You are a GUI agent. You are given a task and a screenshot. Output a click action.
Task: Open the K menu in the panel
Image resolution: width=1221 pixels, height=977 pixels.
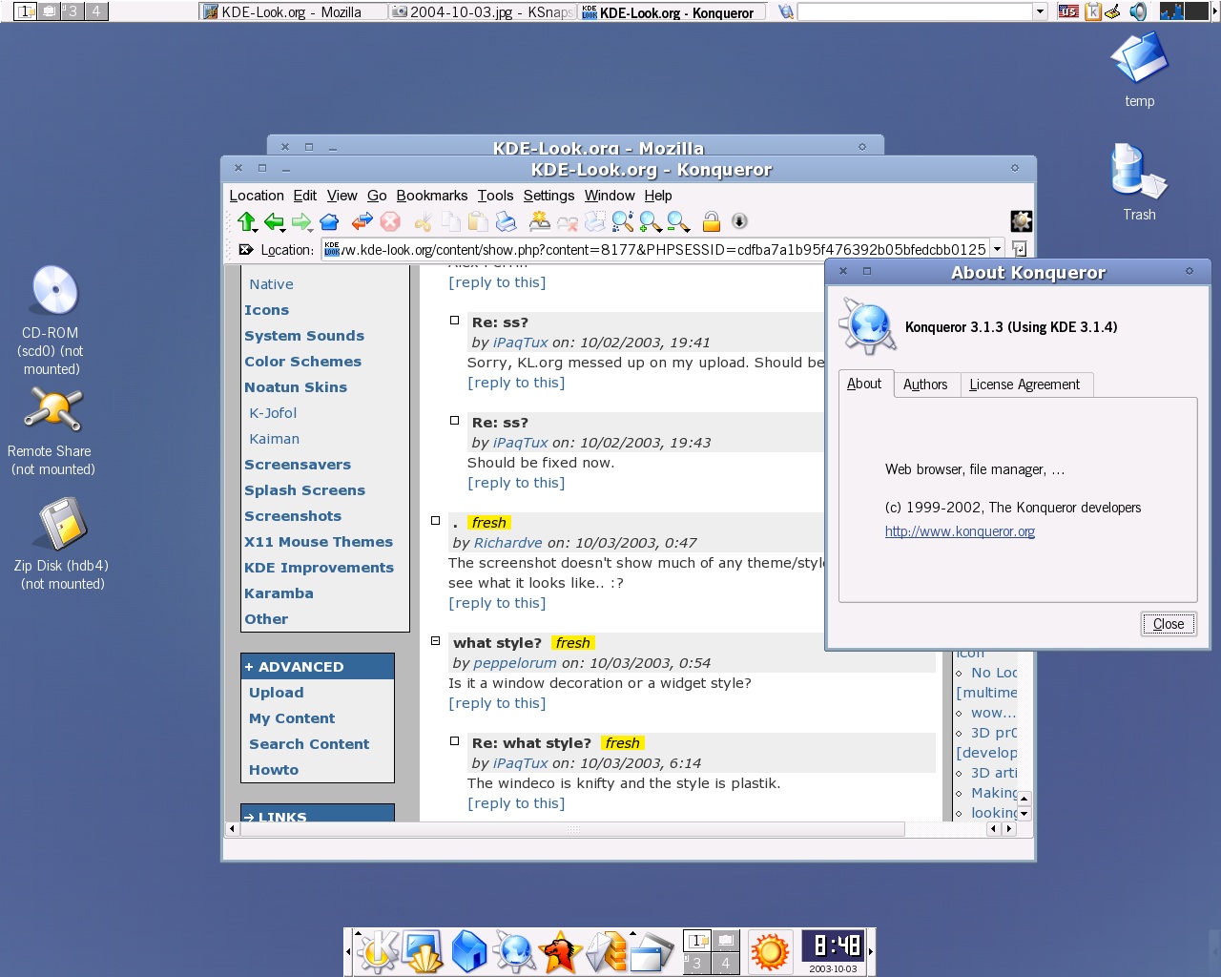tap(378, 951)
